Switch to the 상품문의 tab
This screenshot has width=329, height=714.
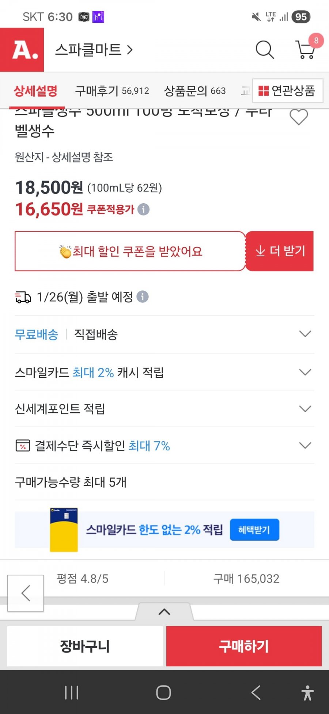[194, 91]
